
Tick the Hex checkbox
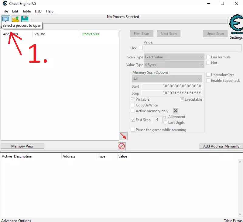pos(141,48)
